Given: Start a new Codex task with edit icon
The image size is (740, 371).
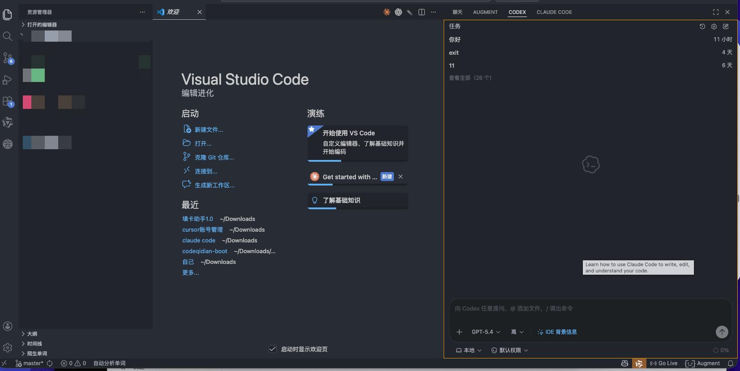Looking at the screenshot, I should (x=726, y=26).
